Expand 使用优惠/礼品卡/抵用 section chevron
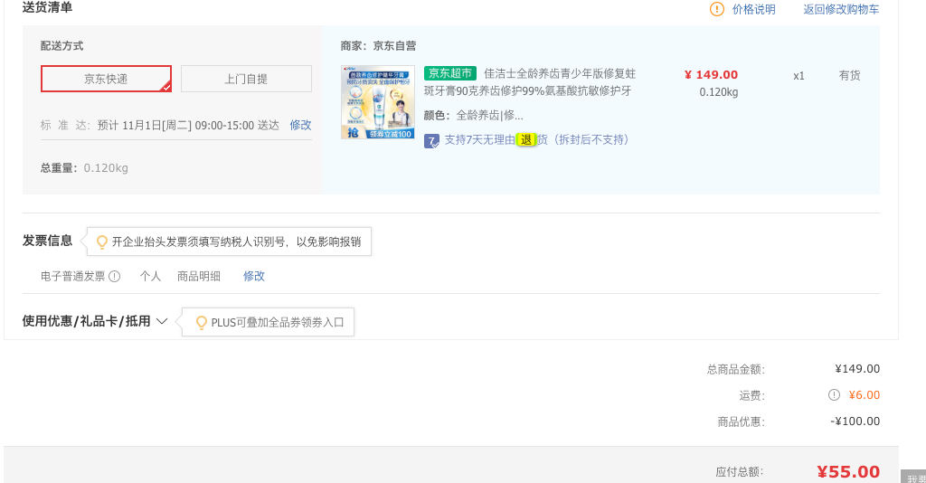The width and height of the screenshot is (926, 483). pyautogui.click(x=162, y=321)
